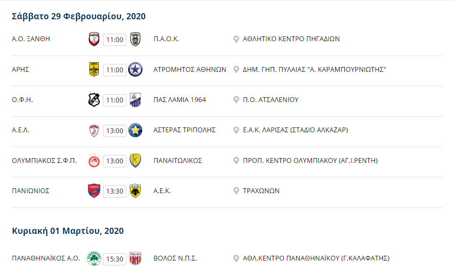Select the Aris yellow crest

pyautogui.click(x=94, y=69)
